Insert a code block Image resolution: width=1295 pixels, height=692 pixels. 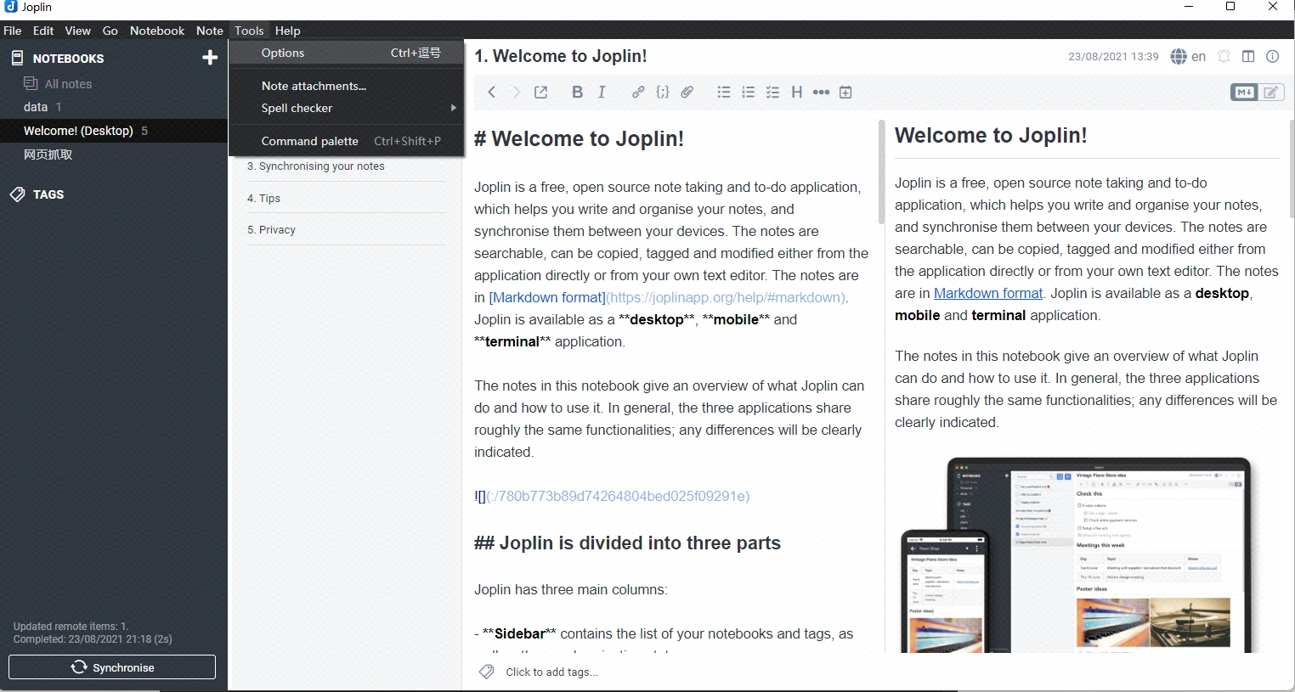663,93
